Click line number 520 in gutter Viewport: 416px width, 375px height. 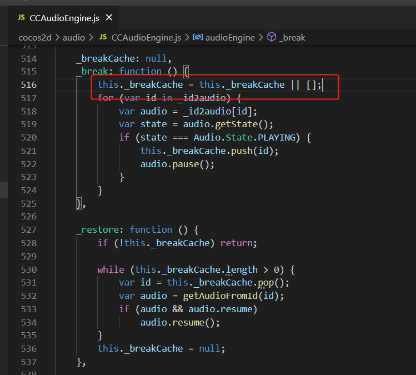[29, 138]
